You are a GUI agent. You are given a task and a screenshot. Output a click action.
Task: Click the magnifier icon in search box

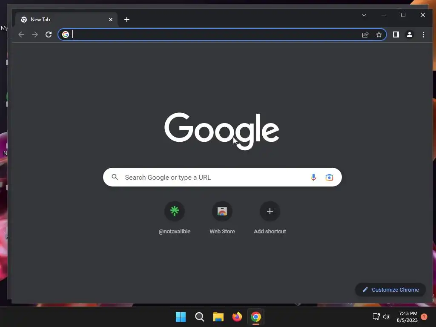tap(115, 177)
